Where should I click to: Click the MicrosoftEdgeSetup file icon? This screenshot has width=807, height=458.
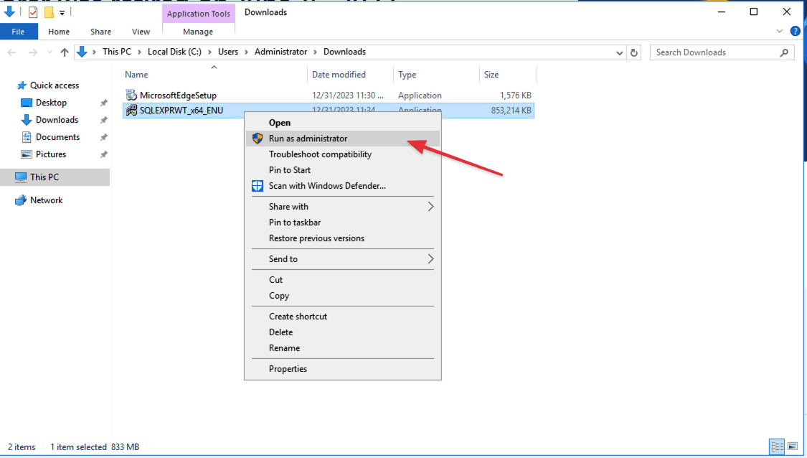(x=131, y=95)
